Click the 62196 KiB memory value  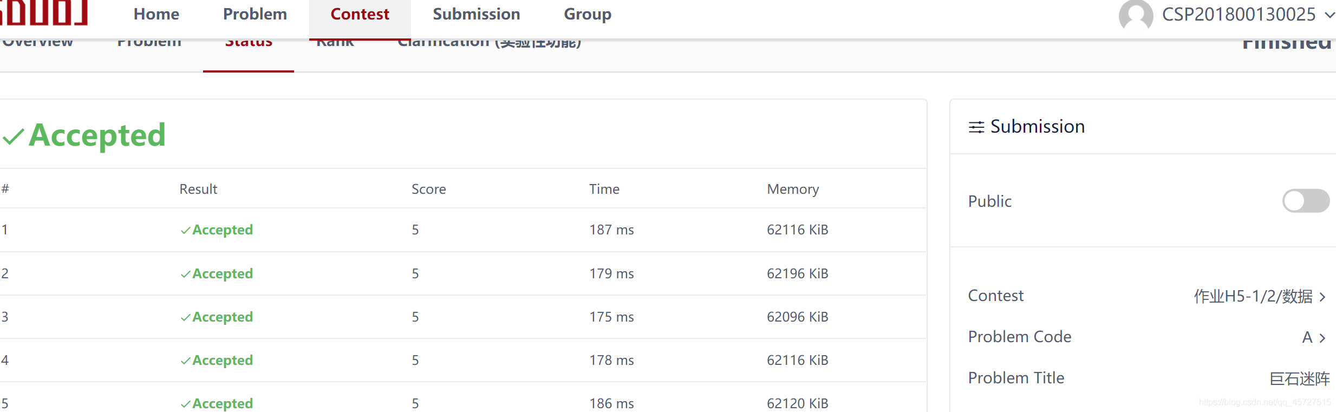(x=798, y=273)
